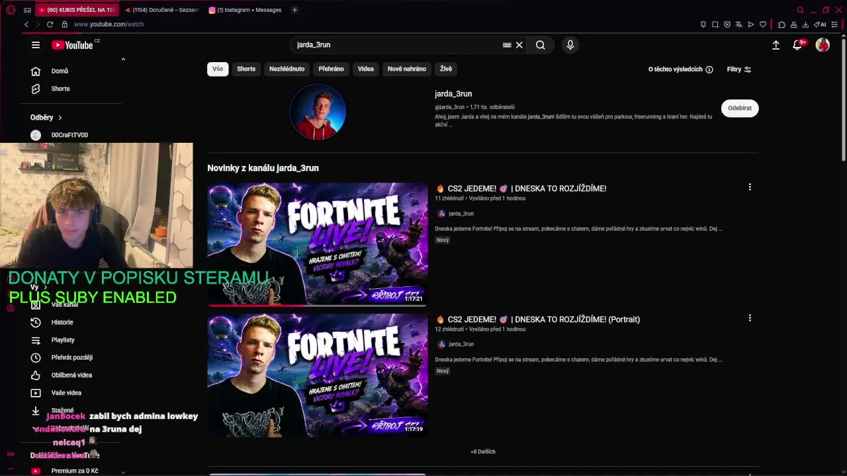Open the on-screen keyboard icon in search

tap(507, 45)
